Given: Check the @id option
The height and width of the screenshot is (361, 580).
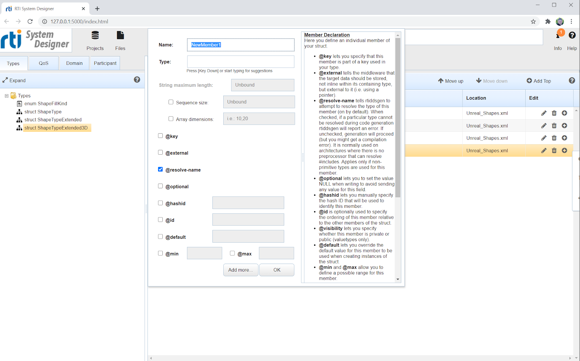Looking at the screenshot, I should pos(160,220).
